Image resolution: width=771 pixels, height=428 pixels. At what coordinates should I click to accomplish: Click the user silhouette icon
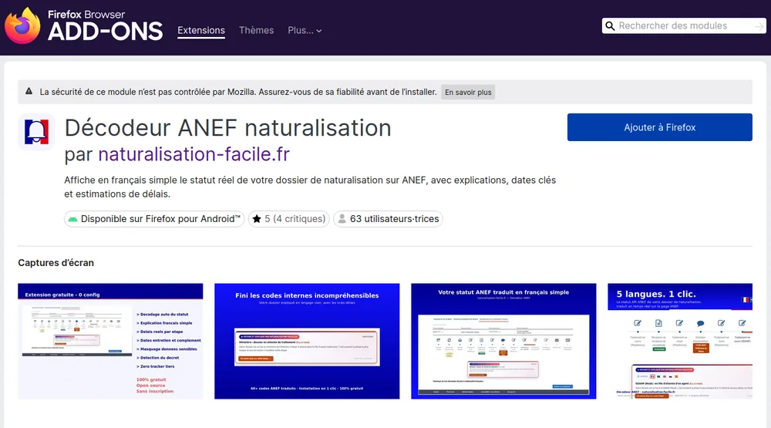point(342,219)
